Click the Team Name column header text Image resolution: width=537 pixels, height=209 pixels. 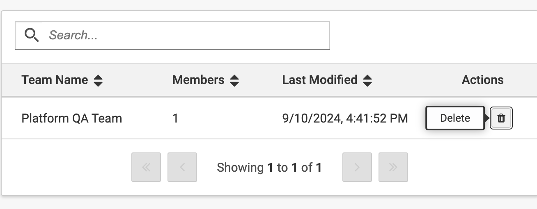55,80
